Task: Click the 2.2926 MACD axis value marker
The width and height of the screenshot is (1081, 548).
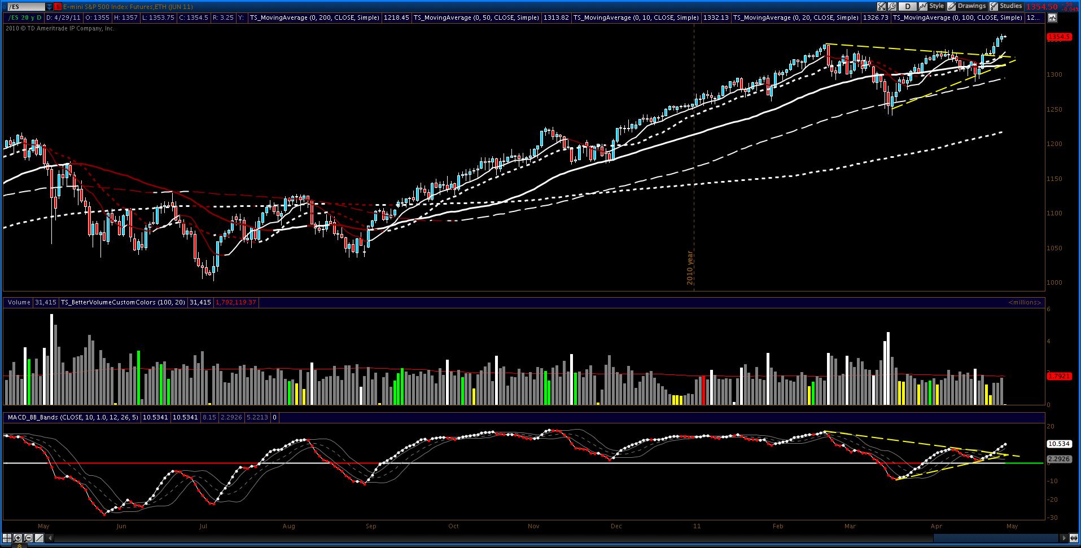Action: (x=1059, y=459)
